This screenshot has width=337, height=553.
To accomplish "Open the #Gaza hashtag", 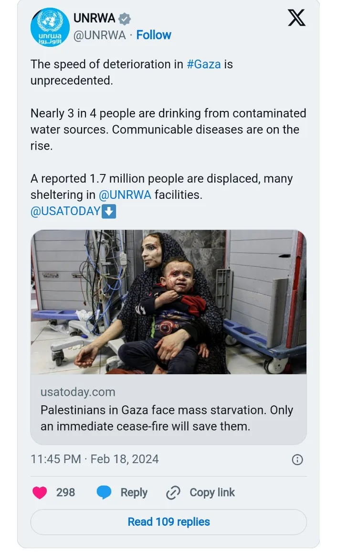I will pos(204,64).
